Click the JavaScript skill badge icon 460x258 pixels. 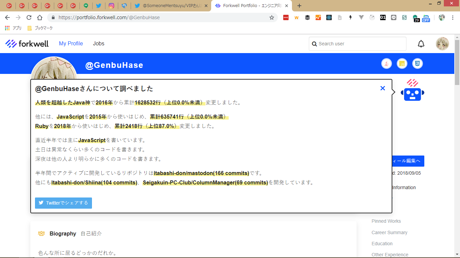402,63
